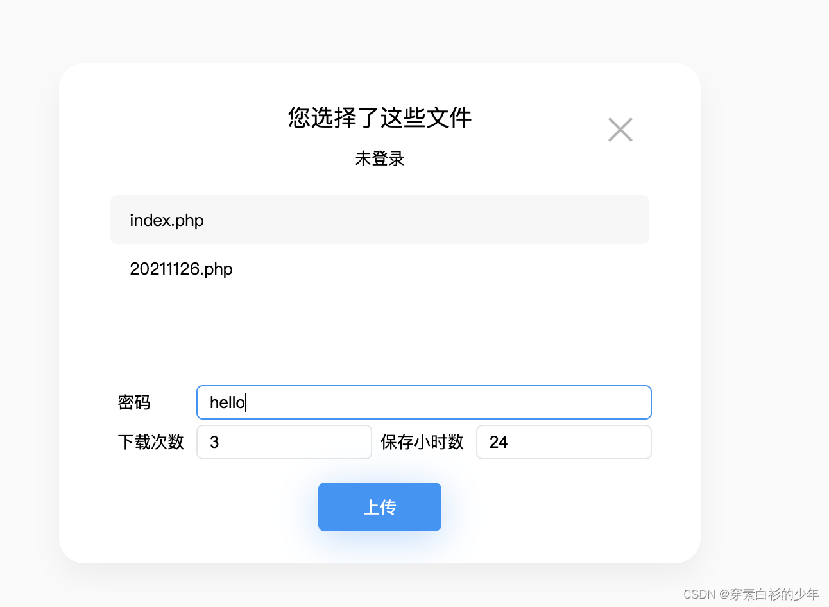The width and height of the screenshot is (829, 607).
Task: Click the number 3 in download count
Action: tap(214, 442)
